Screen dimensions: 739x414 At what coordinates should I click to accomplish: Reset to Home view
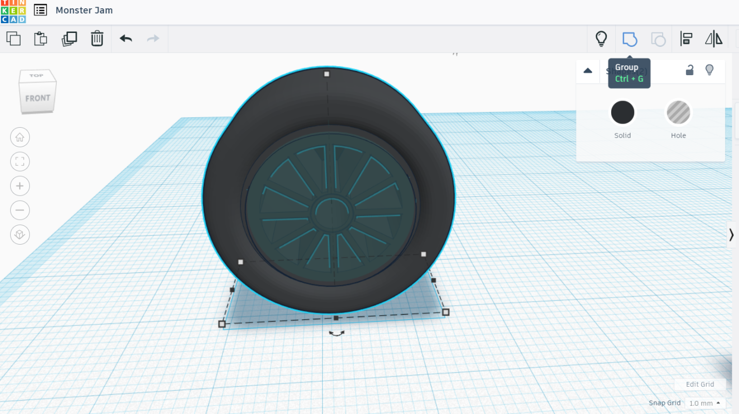[20, 137]
